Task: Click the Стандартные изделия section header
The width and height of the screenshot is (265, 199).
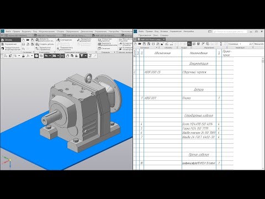Action: [x=199, y=116]
